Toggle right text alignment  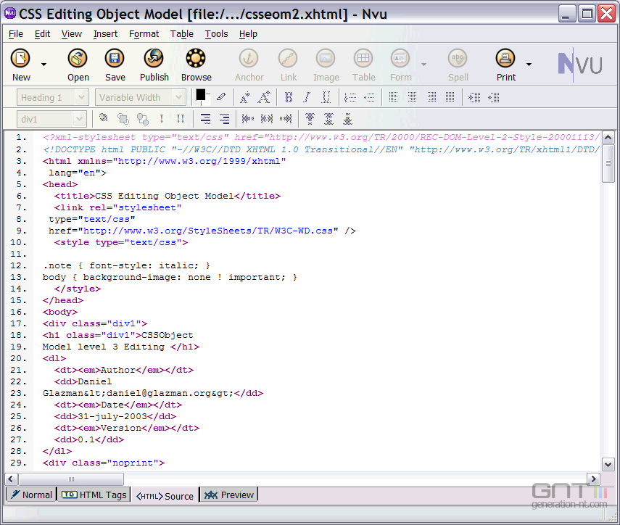(x=431, y=97)
